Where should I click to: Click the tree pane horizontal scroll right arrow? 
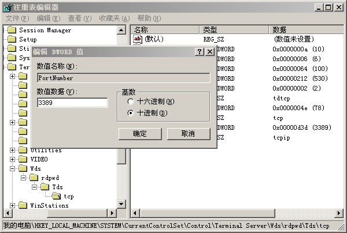[112, 213]
